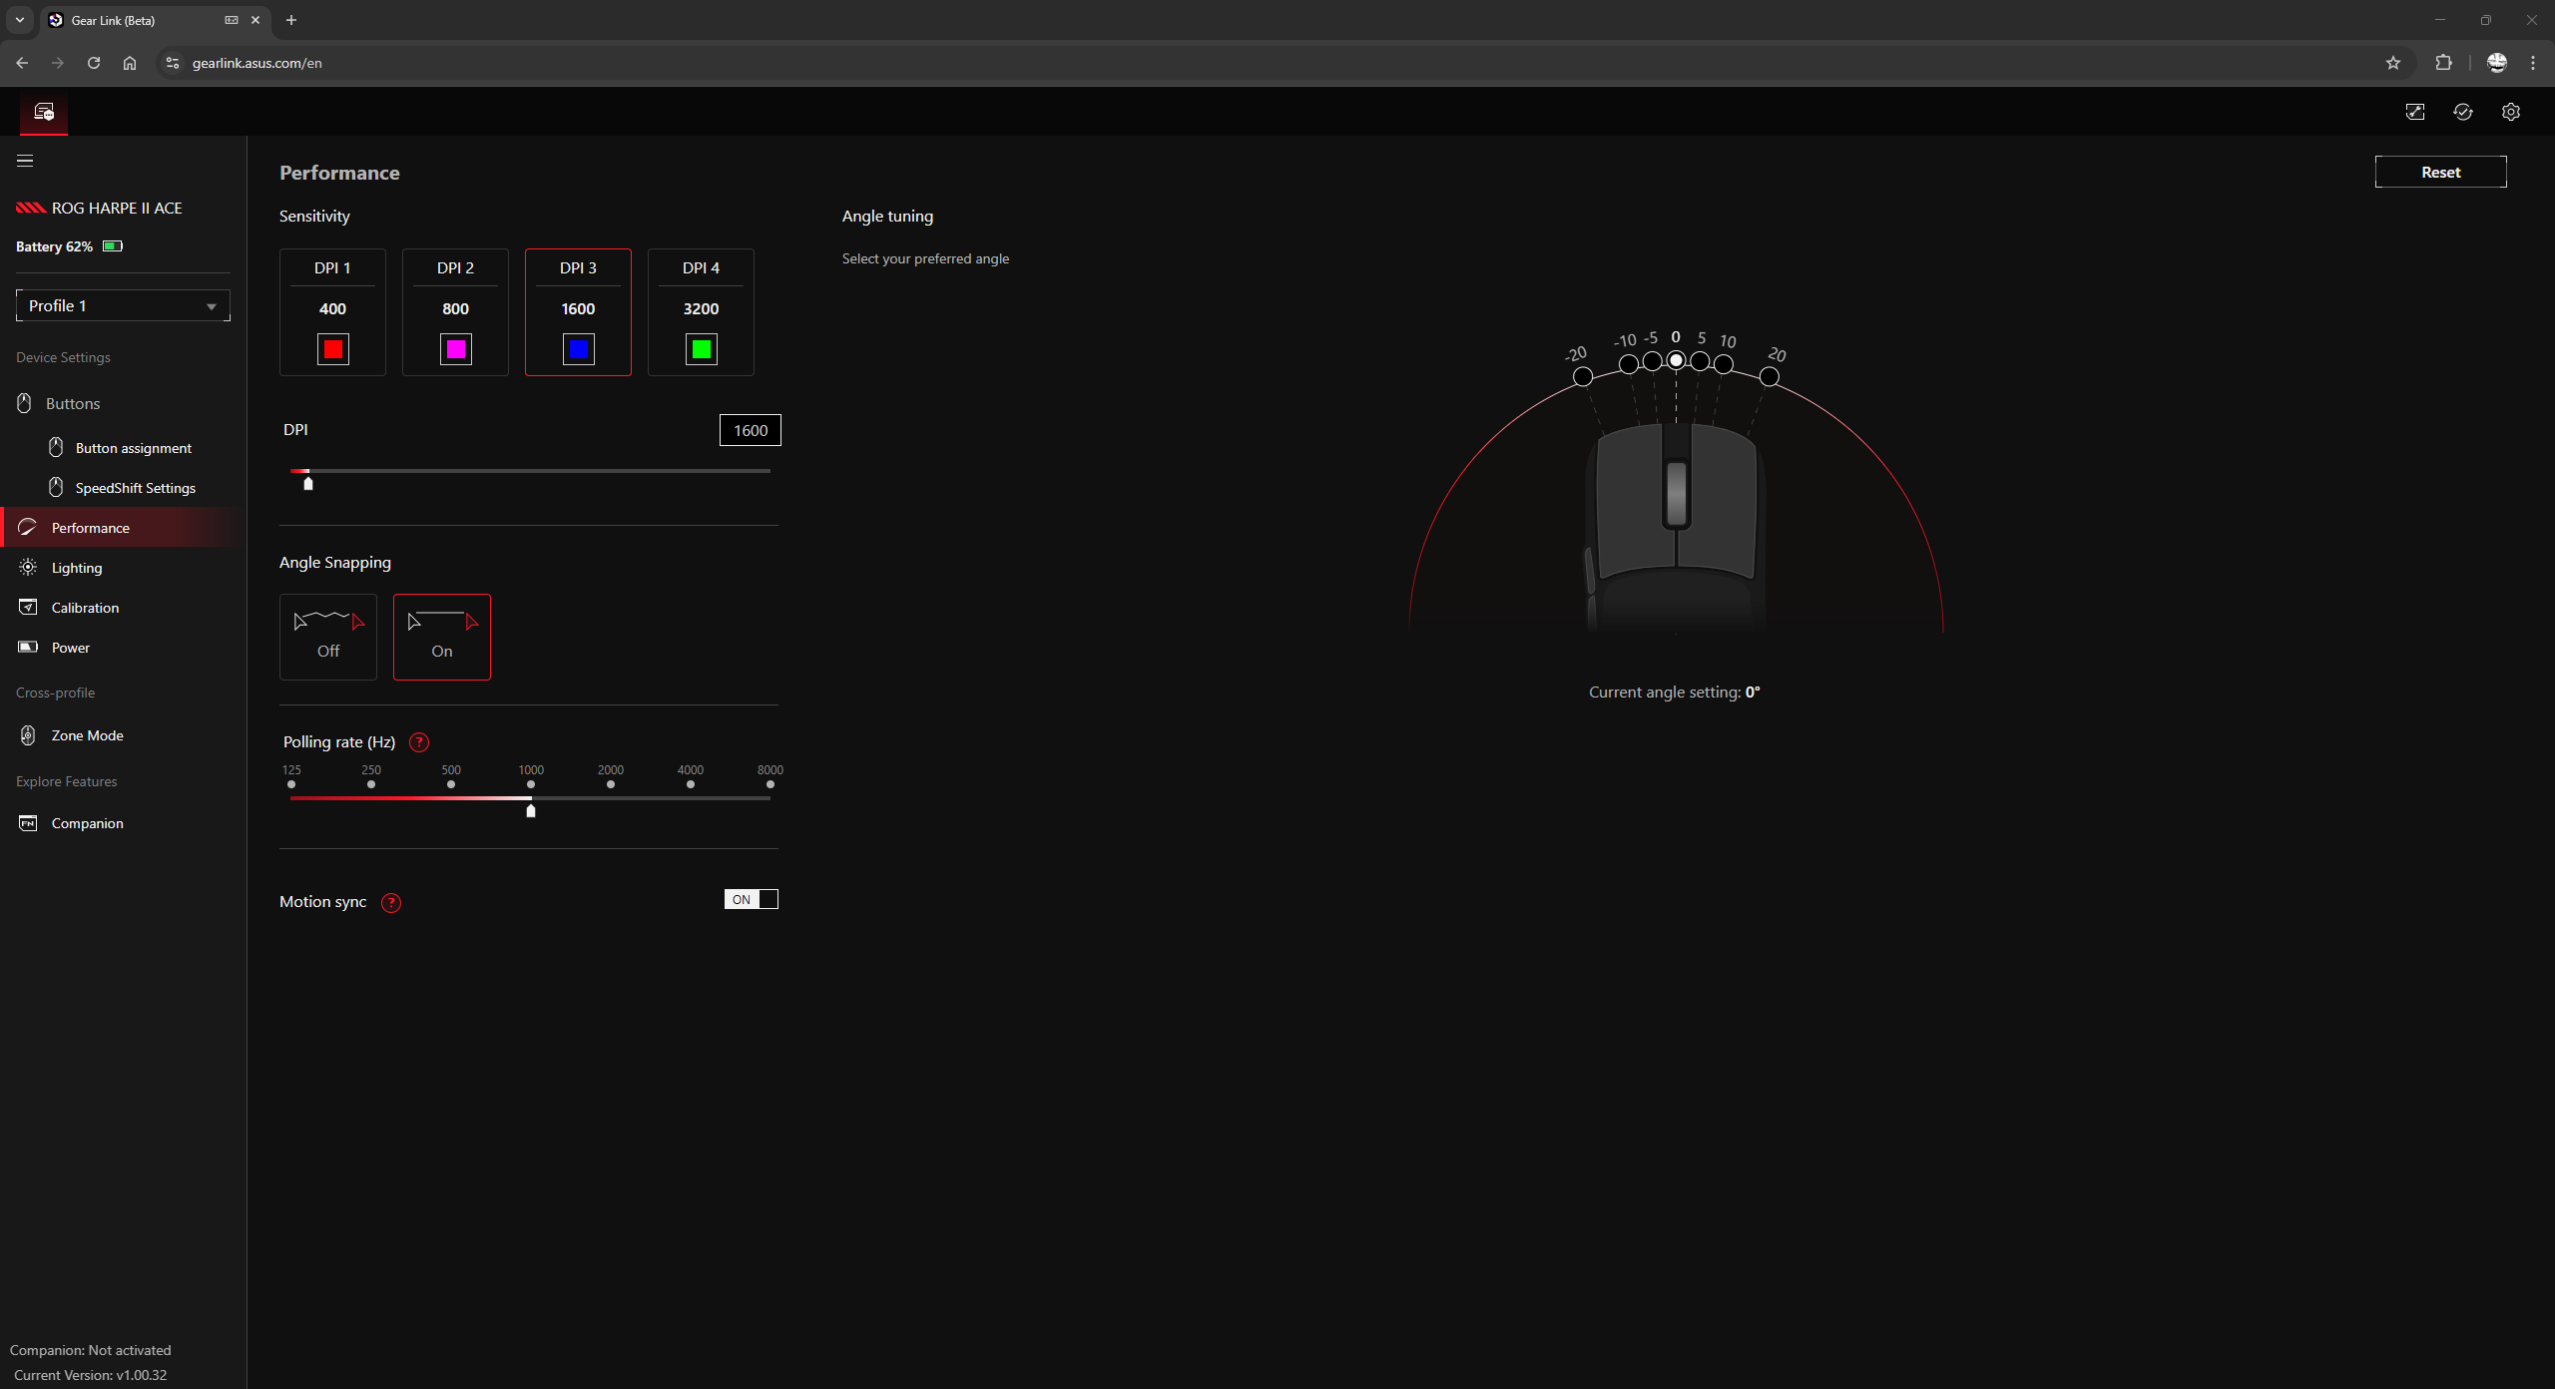Image resolution: width=2555 pixels, height=1389 pixels.
Task: Click the sync/update check icon in header
Action: (x=2463, y=112)
